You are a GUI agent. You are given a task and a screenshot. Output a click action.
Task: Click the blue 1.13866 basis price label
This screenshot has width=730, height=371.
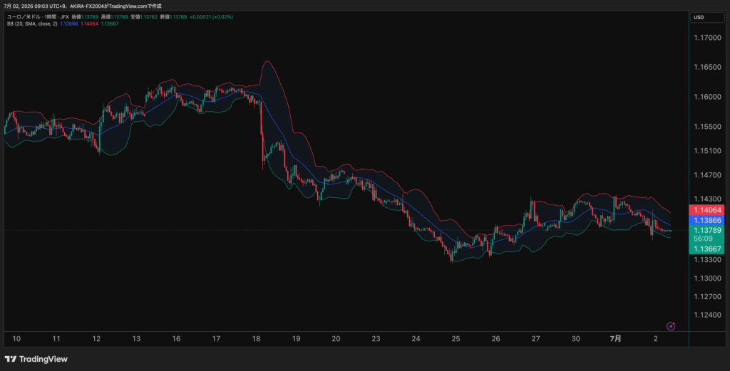click(x=706, y=220)
